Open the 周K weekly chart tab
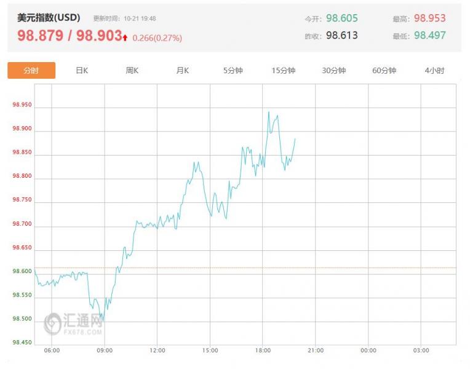This screenshot has height=369, width=470. (132, 71)
